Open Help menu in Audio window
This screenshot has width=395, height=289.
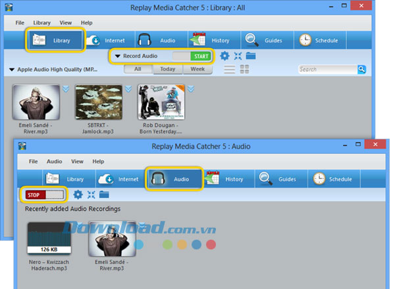(x=98, y=161)
